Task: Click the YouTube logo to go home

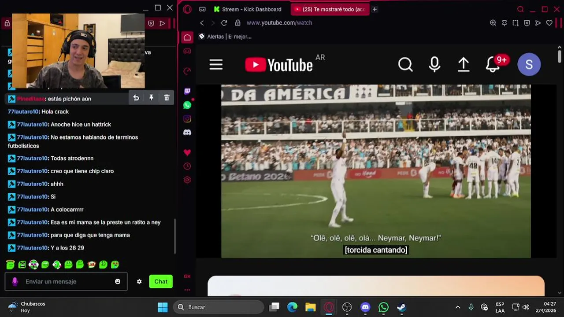Action: (x=279, y=65)
